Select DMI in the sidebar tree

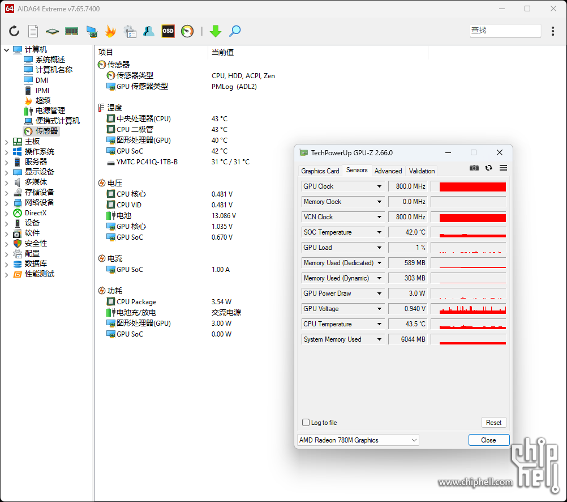[x=42, y=80]
